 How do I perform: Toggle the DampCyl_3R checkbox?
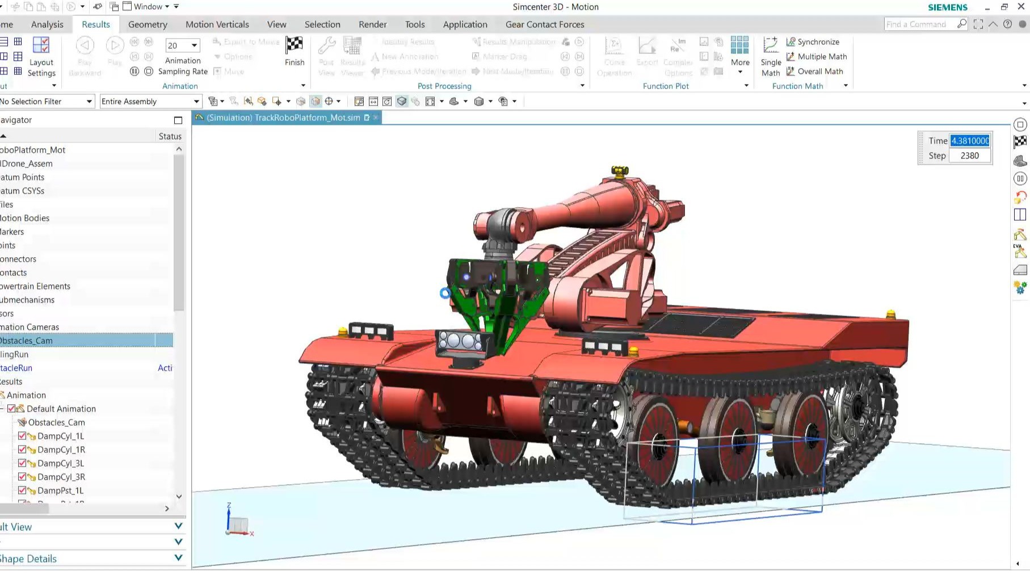click(22, 477)
